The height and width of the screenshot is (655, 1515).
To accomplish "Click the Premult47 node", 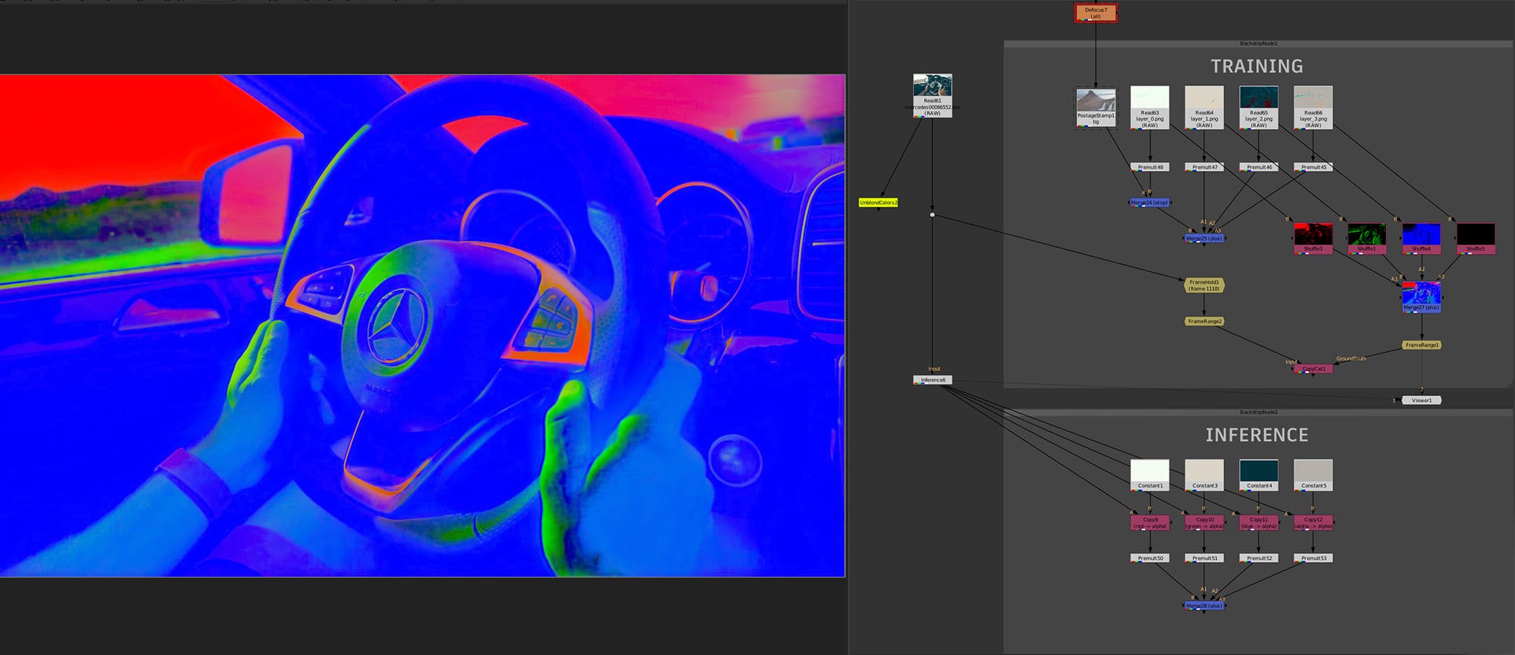I will click(1204, 167).
